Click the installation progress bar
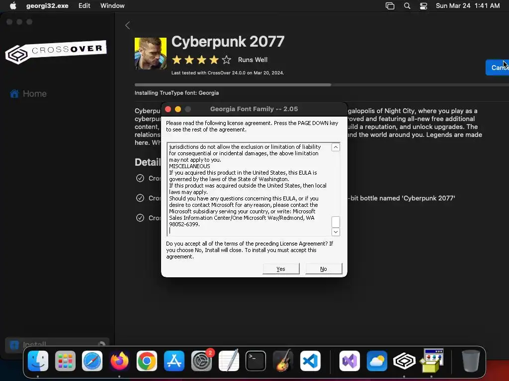The image size is (509, 381). click(x=322, y=85)
